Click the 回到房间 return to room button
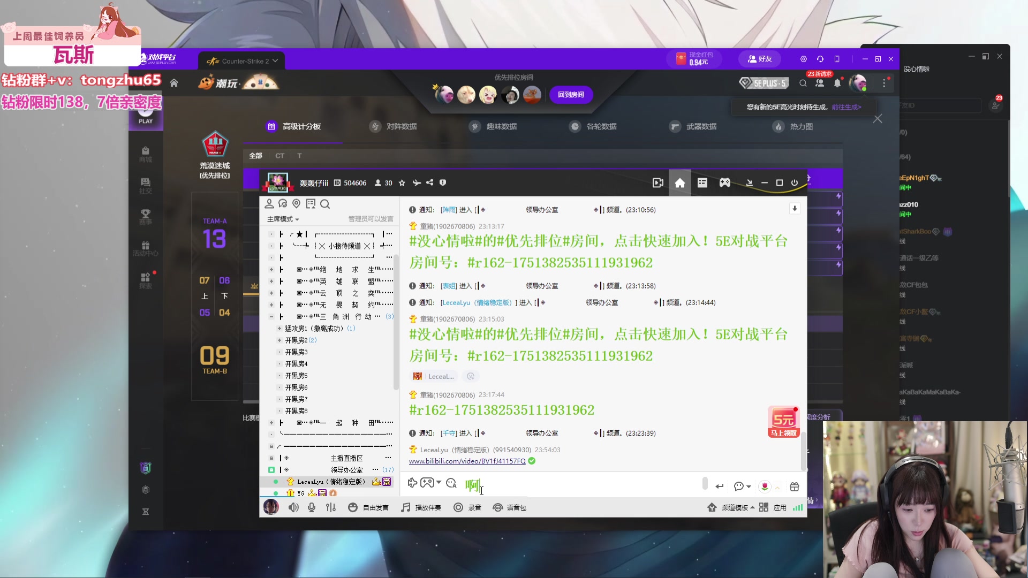The height and width of the screenshot is (578, 1028). (571, 95)
